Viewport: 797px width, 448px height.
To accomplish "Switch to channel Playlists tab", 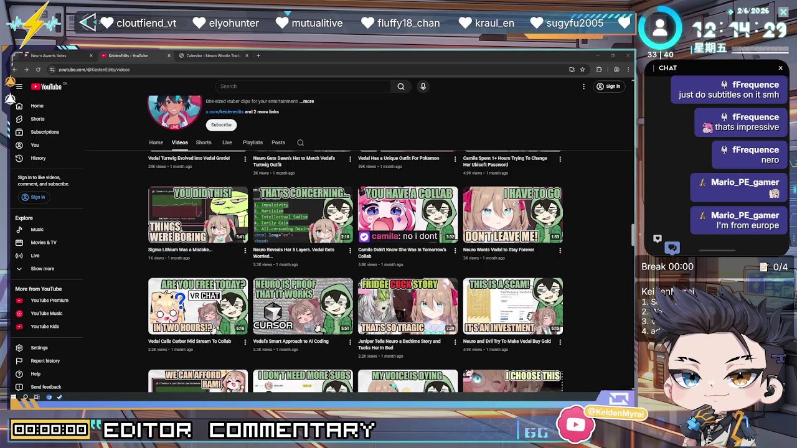I will click(x=253, y=142).
